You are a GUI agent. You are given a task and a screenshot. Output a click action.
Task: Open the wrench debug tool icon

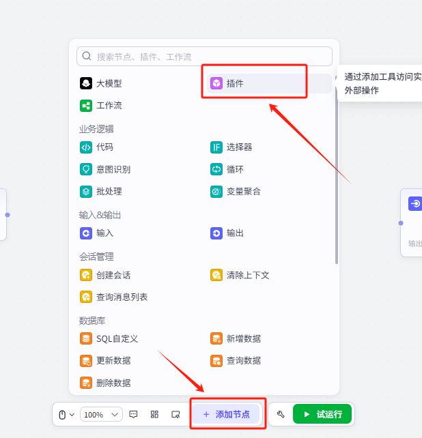[280, 414]
